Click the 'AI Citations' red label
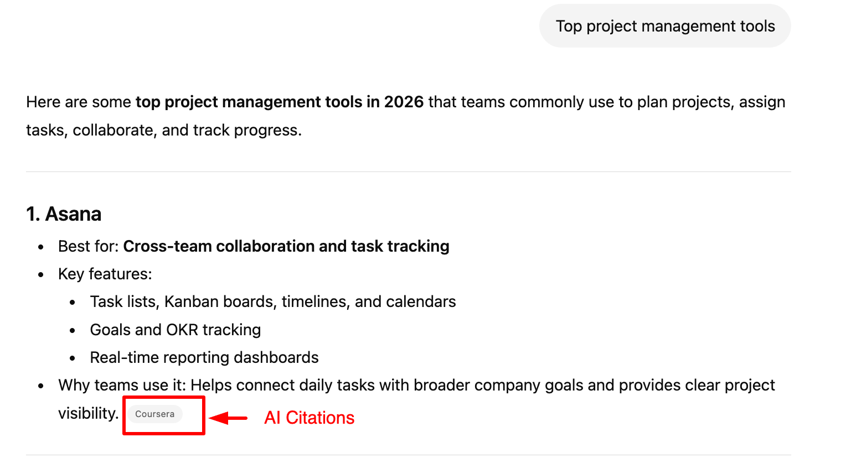Screen dimensions: 846x458 (309, 418)
